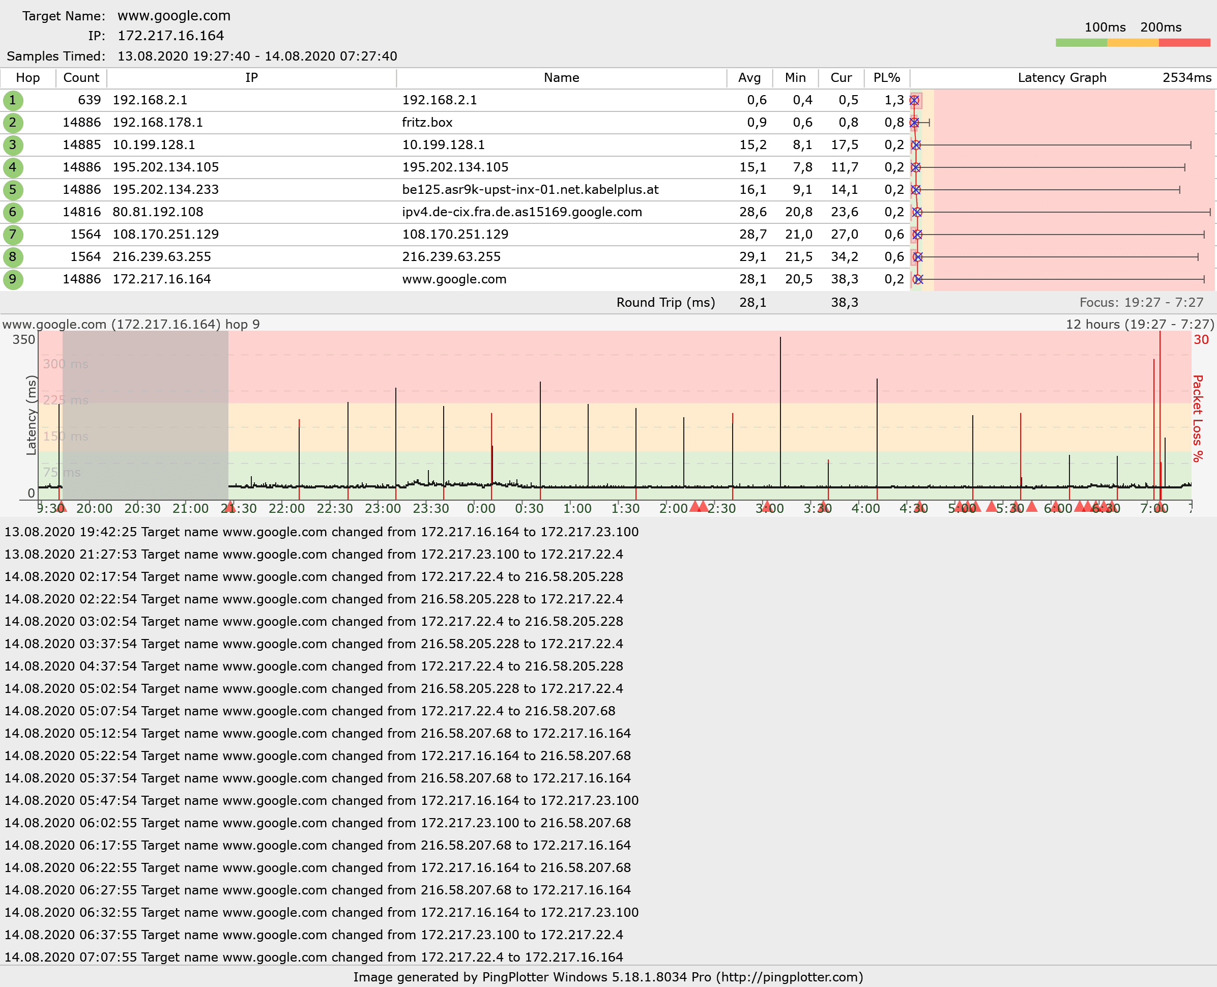The image size is (1217, 987).
Task: Click IP cell 108.170.251.129
Action: [165, 235]
